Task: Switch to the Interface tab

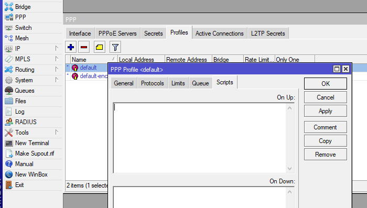Action: click(80, 34)
